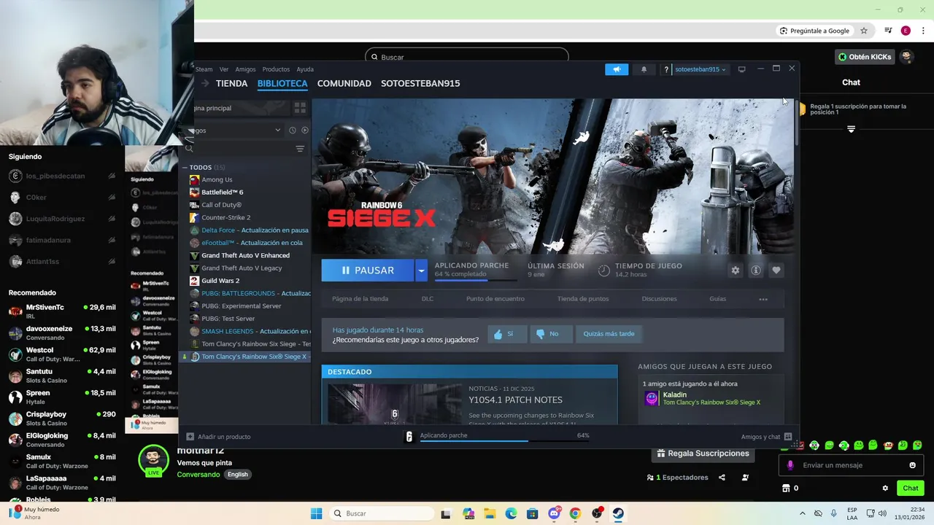Screen dimensions: 934x525
Task: Choose Quizás más tarde
Action: 609,334
